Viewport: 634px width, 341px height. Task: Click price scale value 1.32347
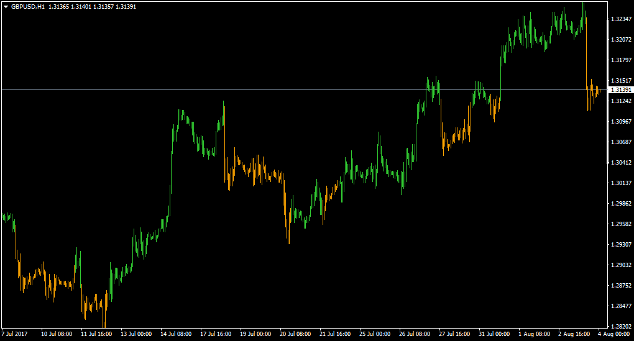[621, 19]
